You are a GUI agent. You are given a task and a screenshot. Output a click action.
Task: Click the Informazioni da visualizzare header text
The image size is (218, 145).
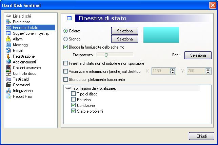94,88
